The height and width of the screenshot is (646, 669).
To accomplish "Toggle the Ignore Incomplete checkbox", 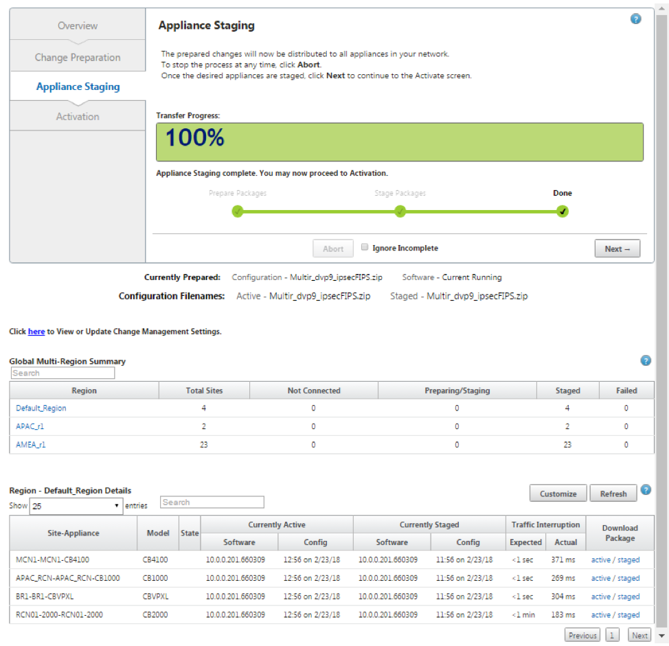I will (364, 247).
